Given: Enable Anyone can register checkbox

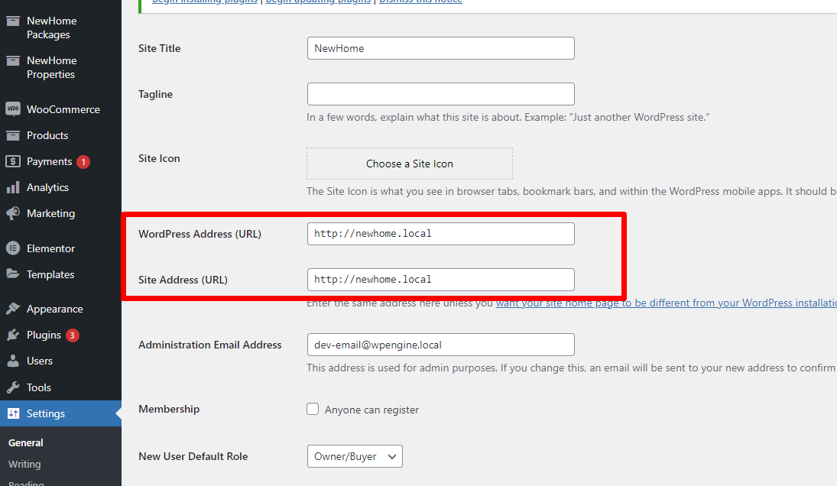Looking at the screenshot, I should click(x=313, y=409).
